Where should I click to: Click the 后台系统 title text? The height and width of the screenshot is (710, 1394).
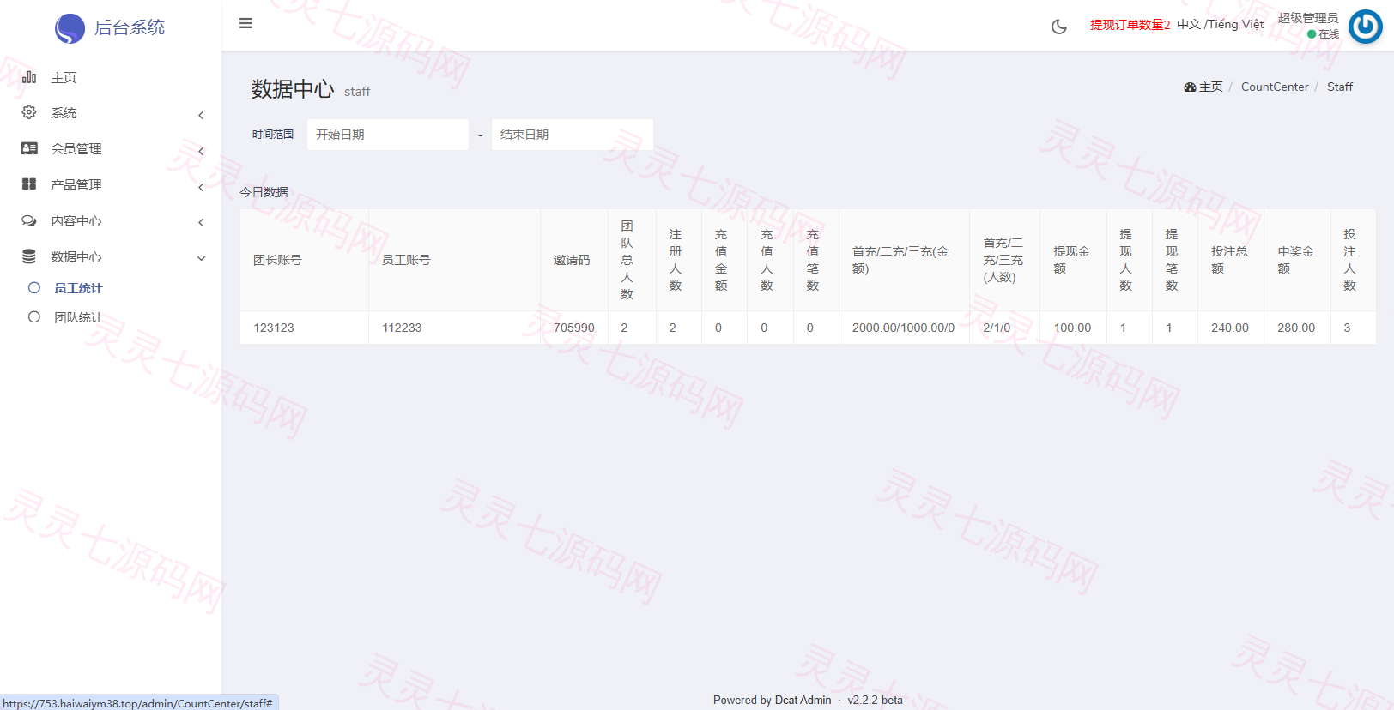(x=130, y=27)
